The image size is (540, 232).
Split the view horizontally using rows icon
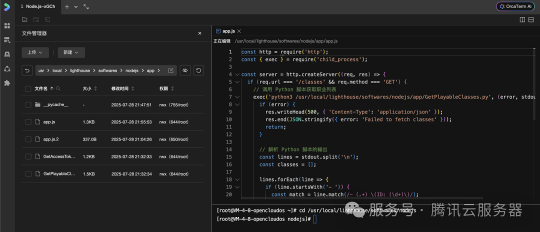point(531,19)
